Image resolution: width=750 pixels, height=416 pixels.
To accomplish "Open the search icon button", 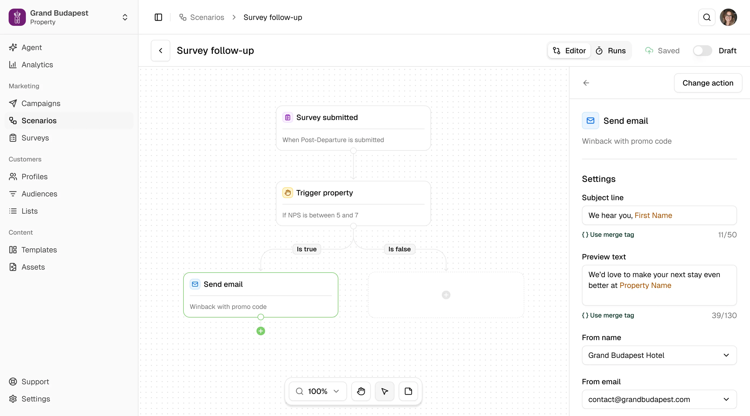I will [x=707, y=17].
